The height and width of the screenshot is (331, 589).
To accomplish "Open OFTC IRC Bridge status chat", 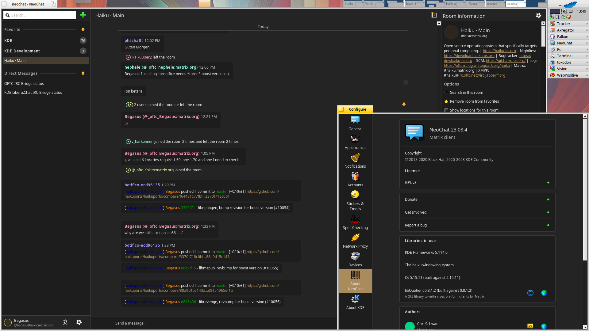I will (45, 84).
